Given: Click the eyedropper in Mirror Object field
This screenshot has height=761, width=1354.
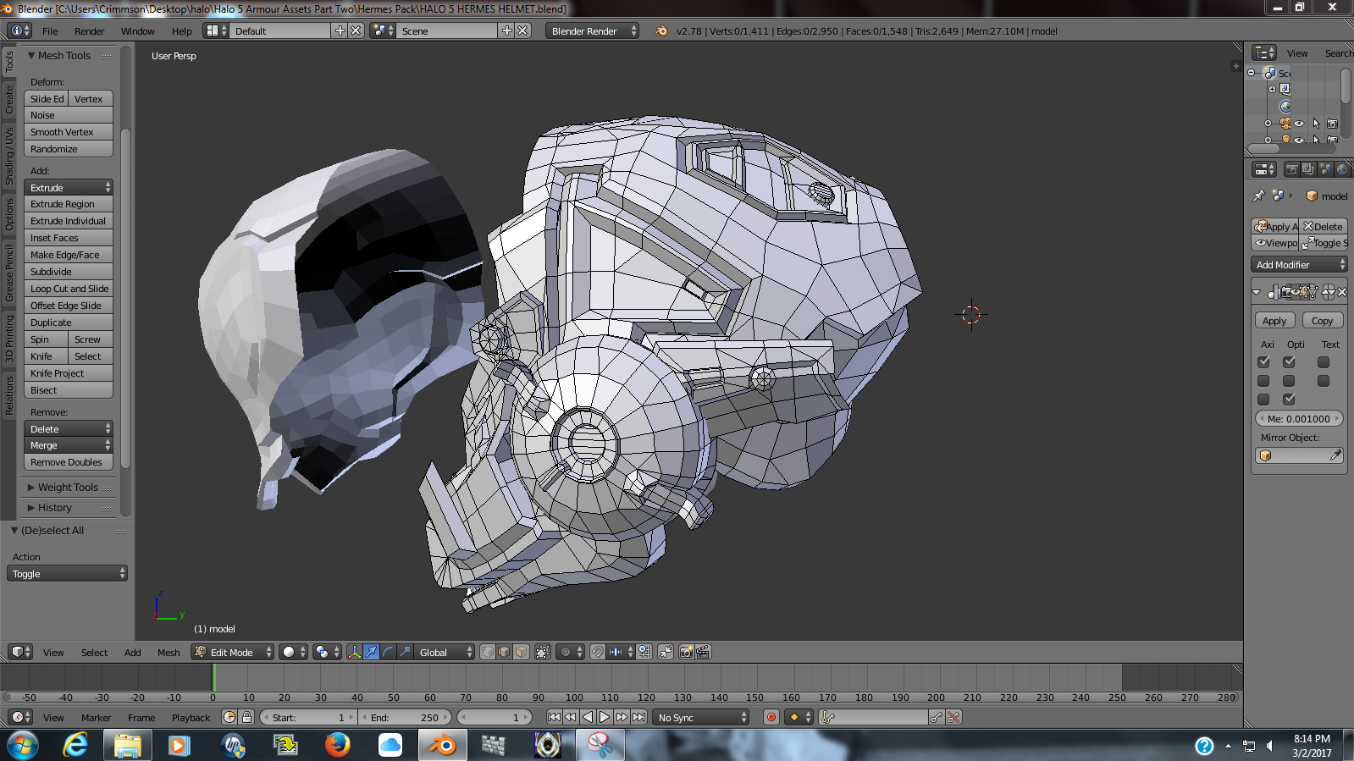Looking at the screenshot, I should point(1335,455).
